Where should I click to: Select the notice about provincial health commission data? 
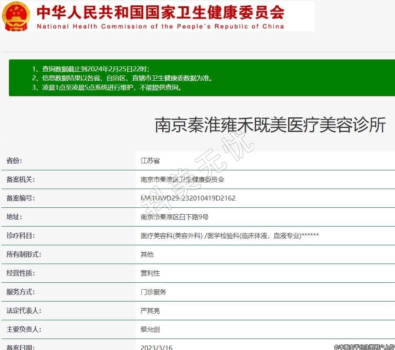(x=122, y=78)
